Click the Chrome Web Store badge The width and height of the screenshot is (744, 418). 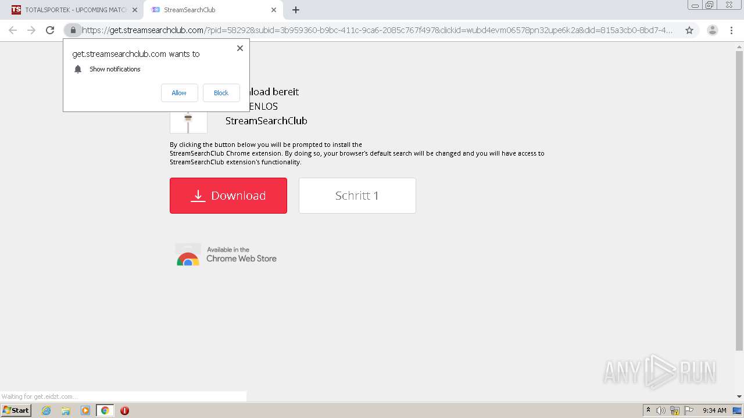coord(226,254)
